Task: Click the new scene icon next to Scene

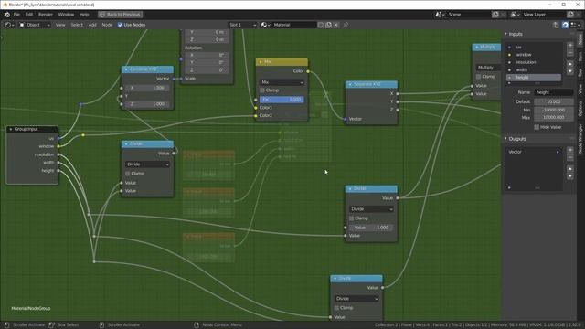Action: 495,15
